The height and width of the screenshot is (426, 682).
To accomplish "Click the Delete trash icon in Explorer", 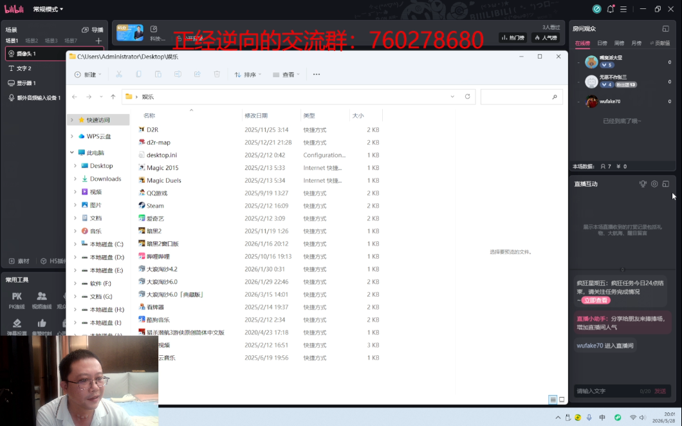I will (x=217, y=75).
